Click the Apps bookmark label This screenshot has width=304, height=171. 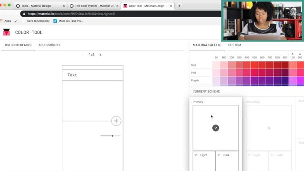tap(8, 21)
